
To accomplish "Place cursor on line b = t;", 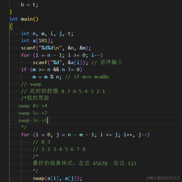I will click(30, 5).
